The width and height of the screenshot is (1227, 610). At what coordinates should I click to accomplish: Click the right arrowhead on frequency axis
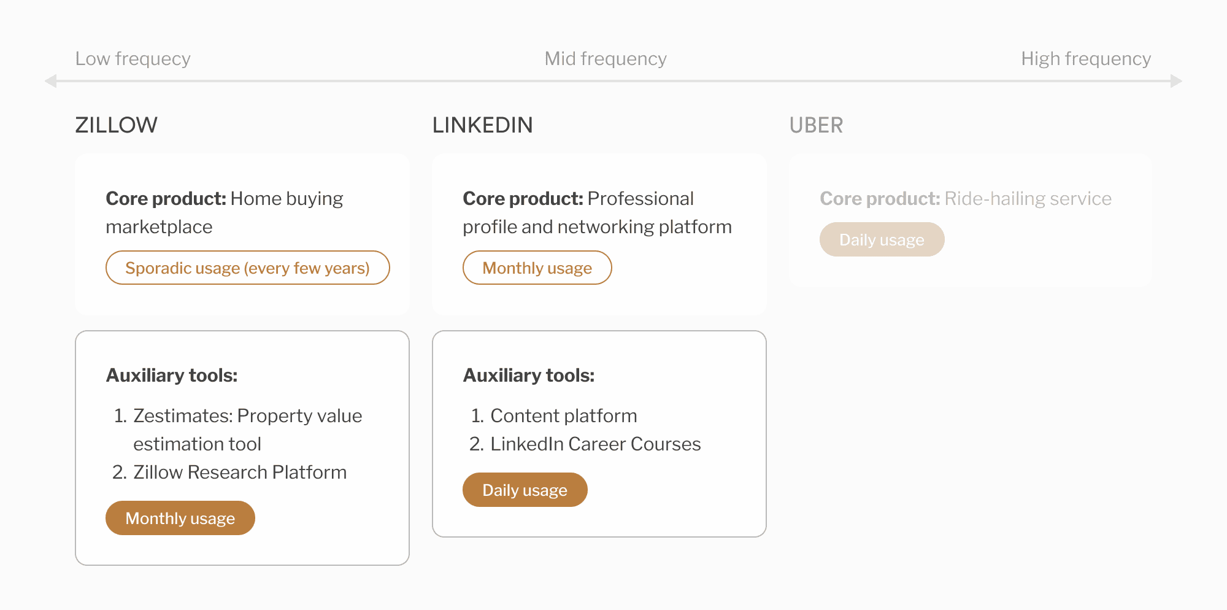(1176, 81)
